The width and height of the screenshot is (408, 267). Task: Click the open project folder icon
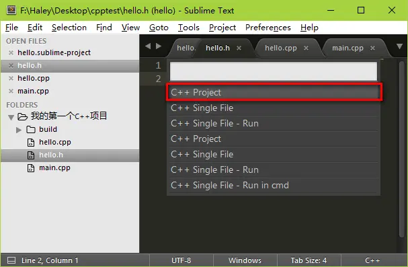click(22, 116)
